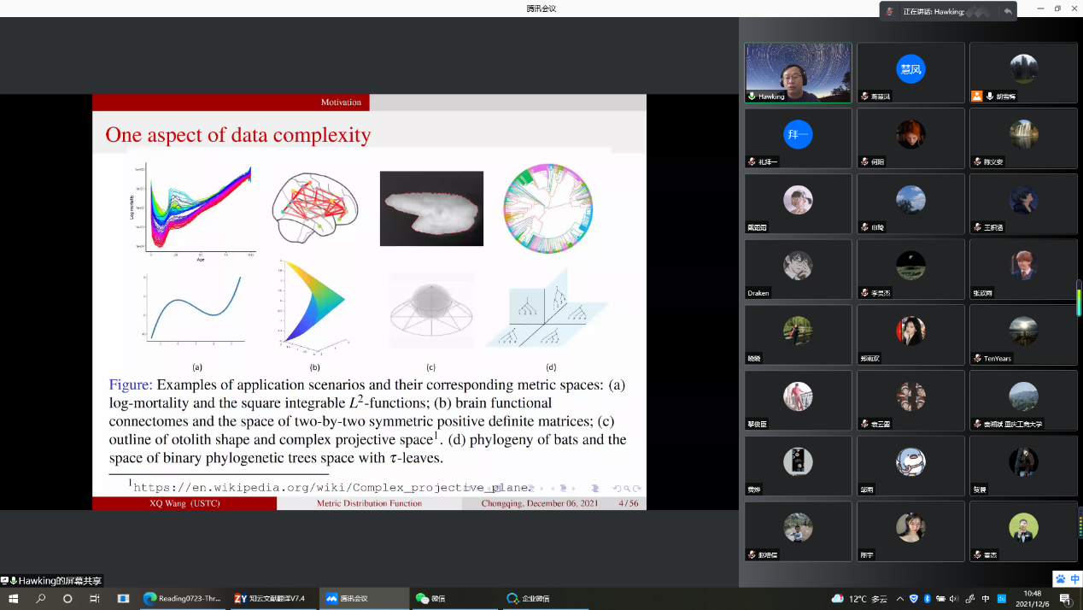Click the Wikipedia Complex_projective_plane footnote link
The height and width of the screenshot is (610, 1083).
point(331,487)
